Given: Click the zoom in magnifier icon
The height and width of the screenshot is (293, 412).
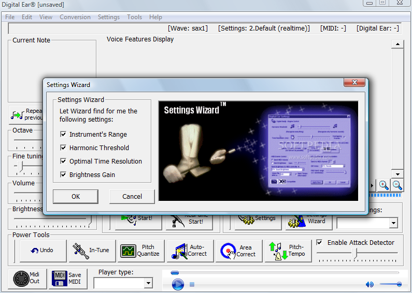Looking at the screenshot, I should [x=384, y=185].
